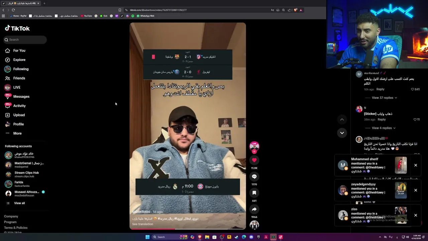Open saberitooo username on video
Viewport: 428px width, 241px height.
(141, 212)
